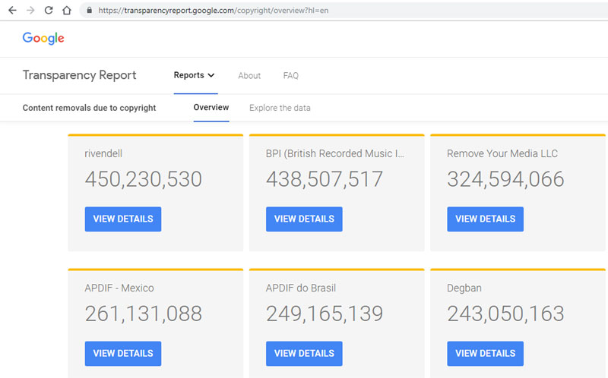Click the APDIF do Brasil title
Image resolution: width=608 pixels, height=378 pixels.
click(x=301, y=288)
